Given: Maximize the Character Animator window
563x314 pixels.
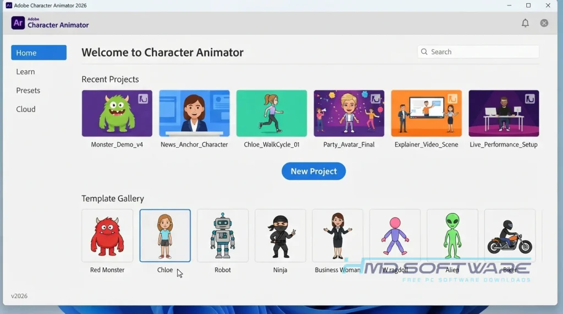Looking at the screenshot, I should [x=528, y=5].
